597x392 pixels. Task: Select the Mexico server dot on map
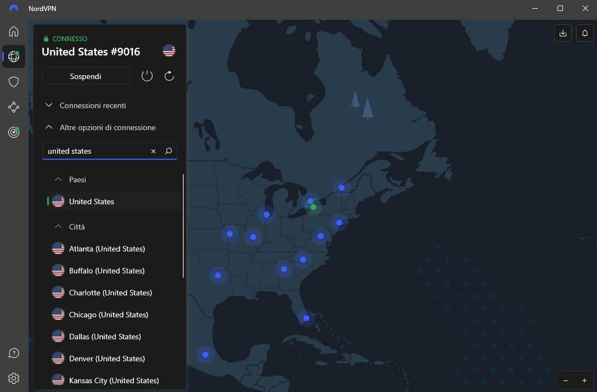coord(206,355)
